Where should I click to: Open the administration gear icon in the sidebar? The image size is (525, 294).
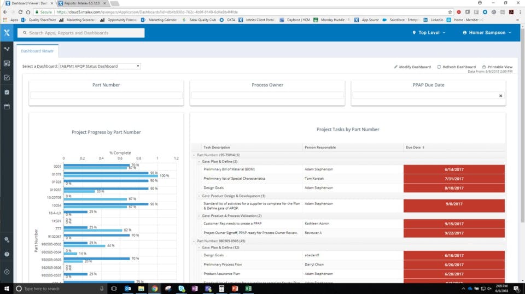[x=7, y=240]
